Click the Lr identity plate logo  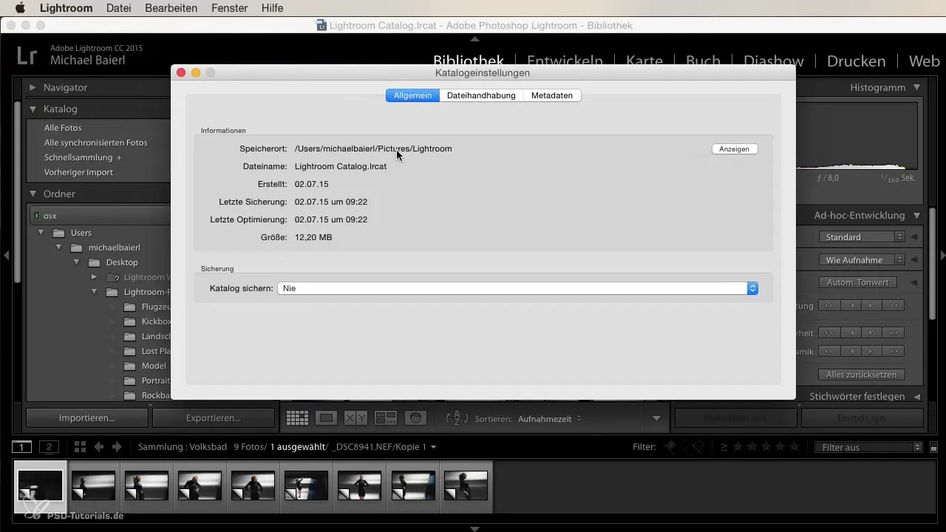(27, 55)
